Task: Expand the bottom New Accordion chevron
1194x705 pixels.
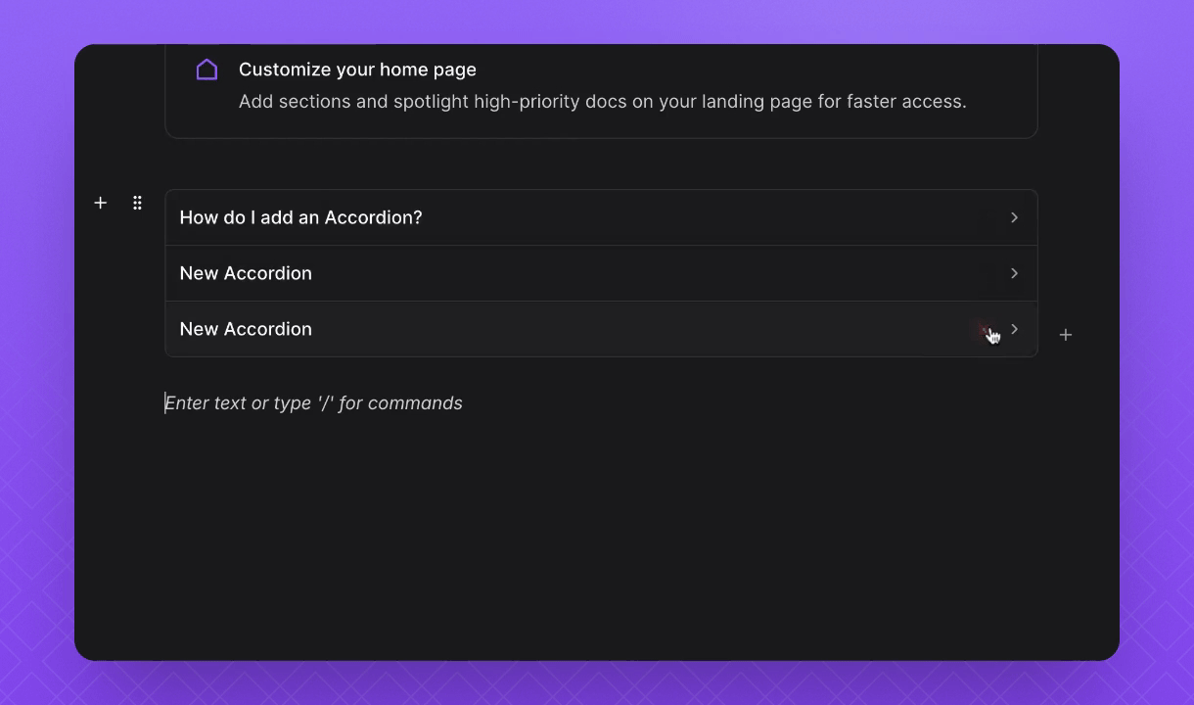Action: click(1014, 329)
